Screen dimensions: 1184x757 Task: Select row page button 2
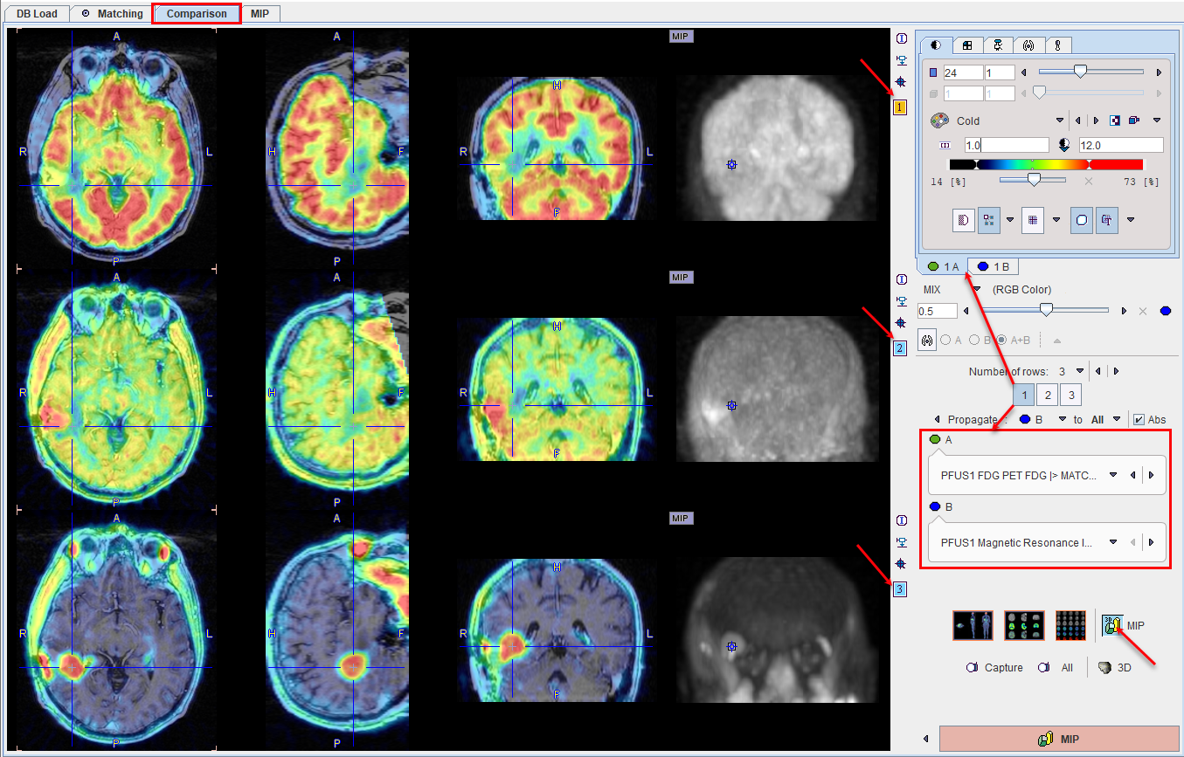[x=1048, y=396]
